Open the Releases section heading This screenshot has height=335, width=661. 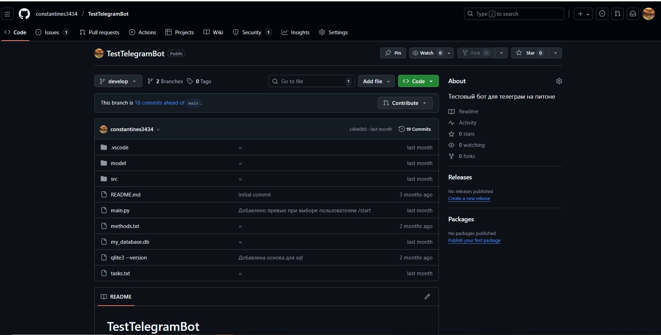460,177
